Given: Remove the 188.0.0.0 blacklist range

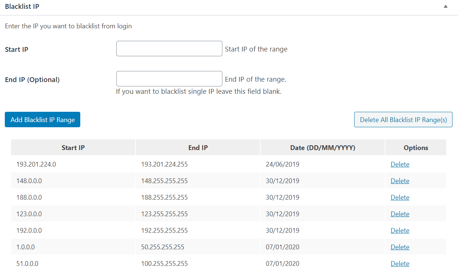Looking at the screenshot, I should click(x=400, y=197).
